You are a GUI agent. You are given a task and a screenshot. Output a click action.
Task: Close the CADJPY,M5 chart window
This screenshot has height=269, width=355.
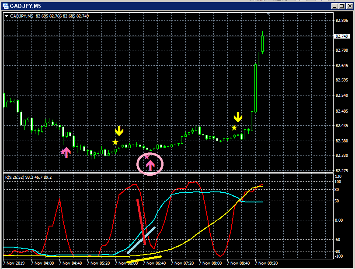pyautogui.click(x=350, y=6)
